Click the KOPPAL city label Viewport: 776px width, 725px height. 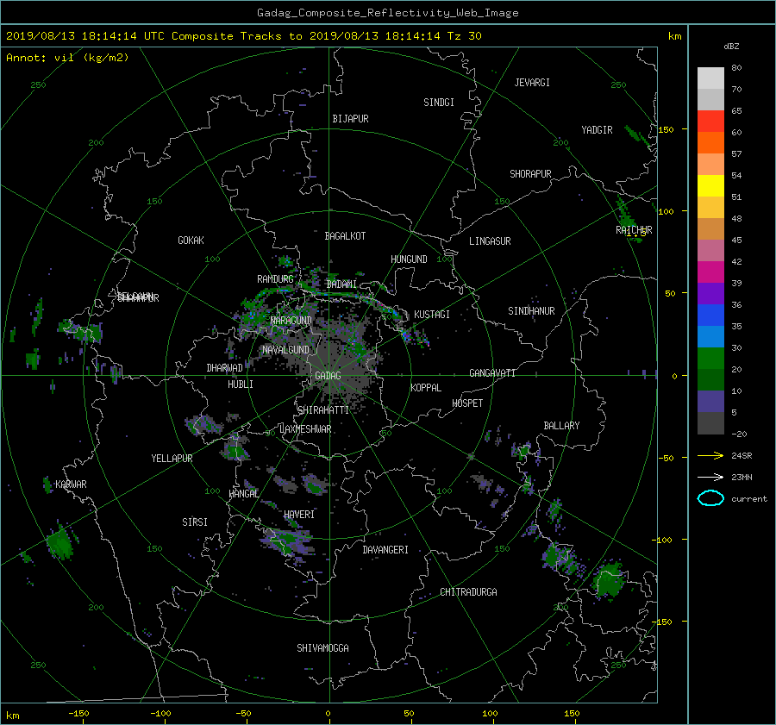tap(426, 388)
